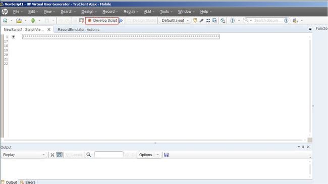Click the globe runtime settings icon
This screenshot has width=328, height=184.
tap(223, 21)
